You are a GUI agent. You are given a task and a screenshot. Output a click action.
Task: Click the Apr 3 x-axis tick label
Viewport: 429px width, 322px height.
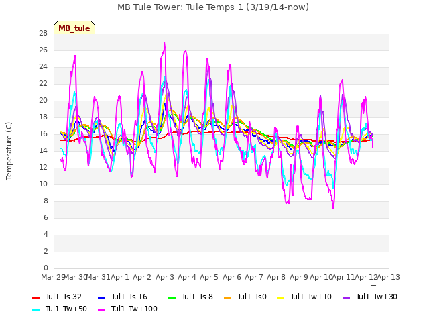(x=165, y=277)
